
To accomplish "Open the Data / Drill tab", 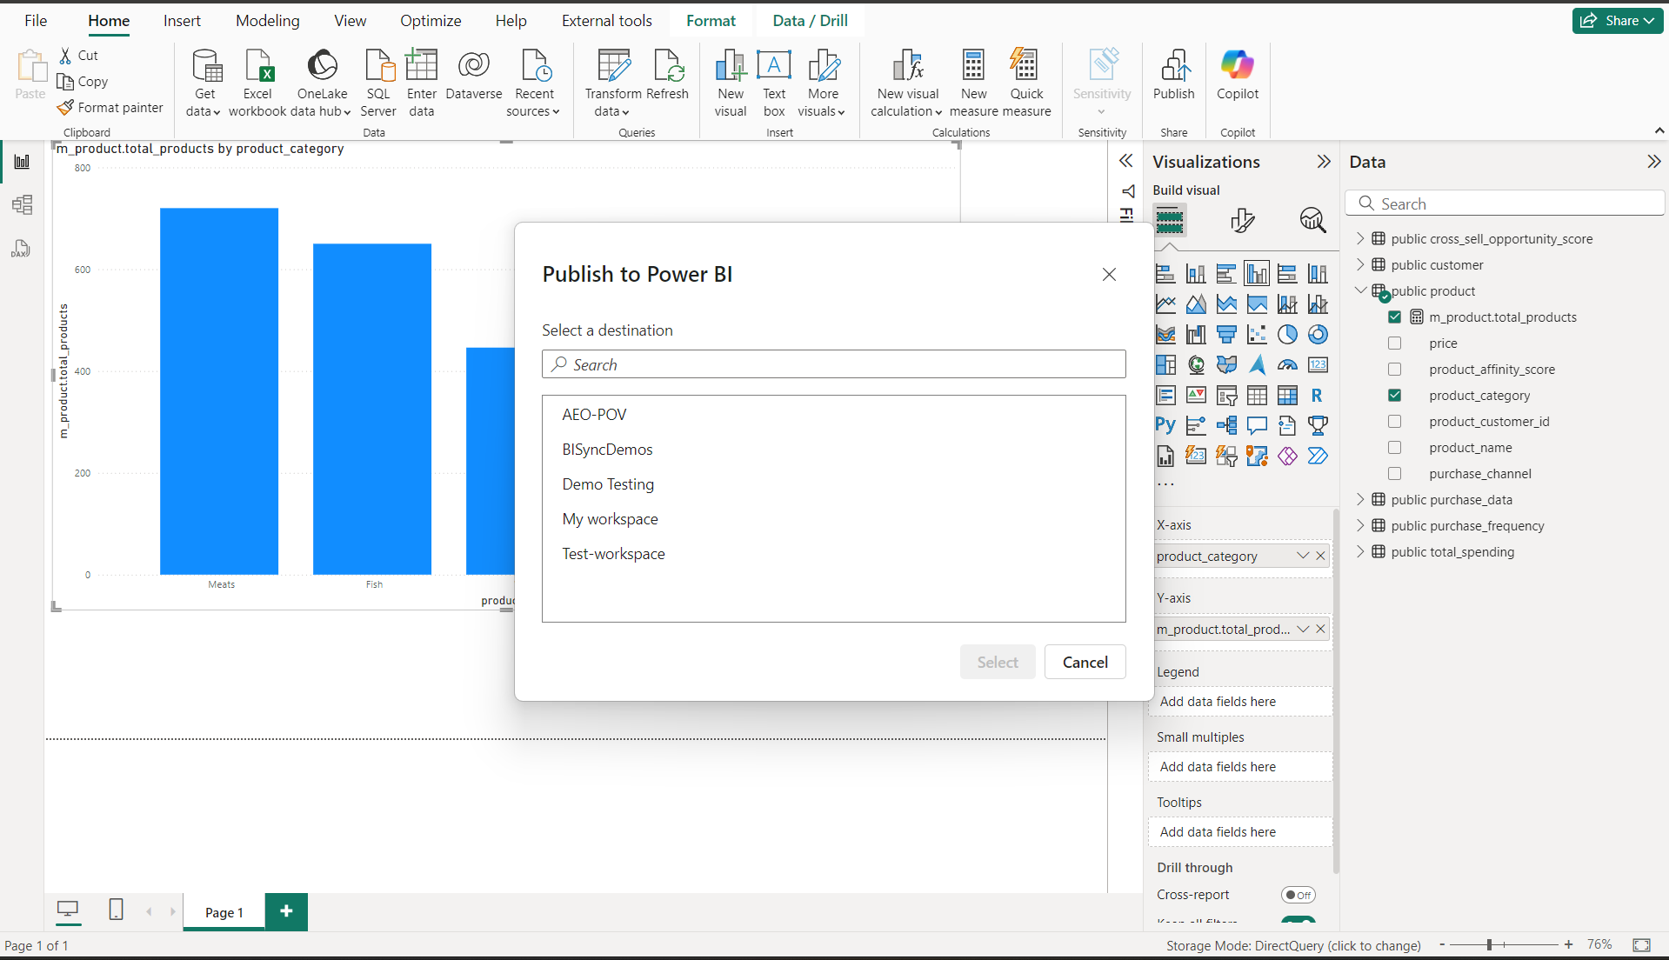I will pyautogui.click(x=810, y=21).
